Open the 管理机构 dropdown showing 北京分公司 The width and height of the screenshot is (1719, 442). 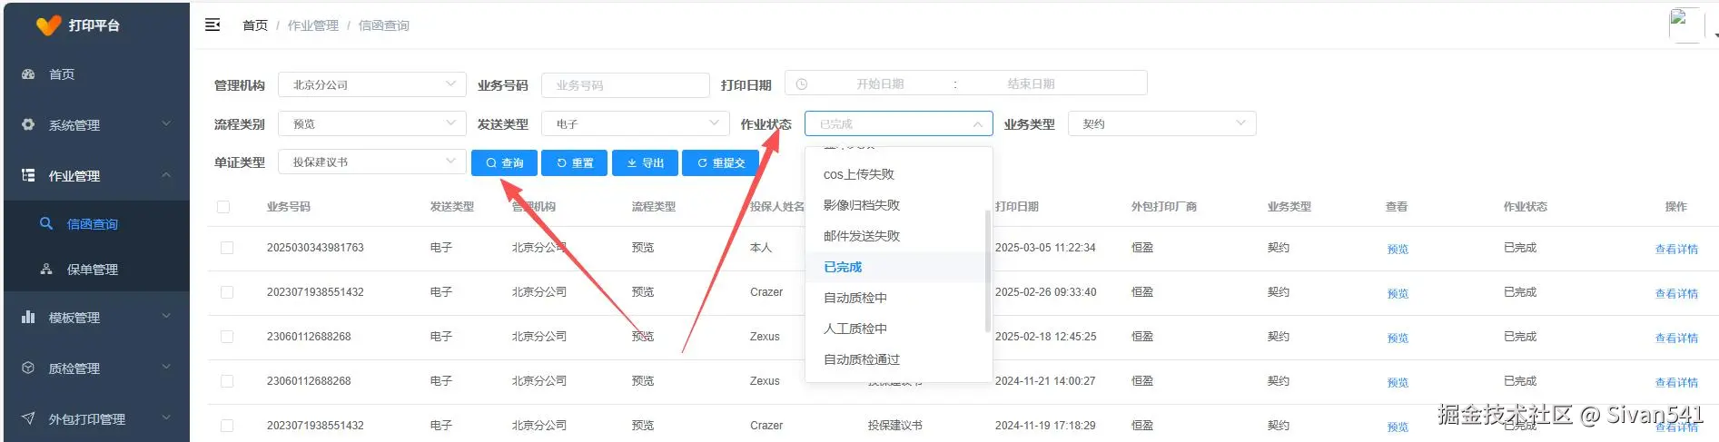(372, 84)
